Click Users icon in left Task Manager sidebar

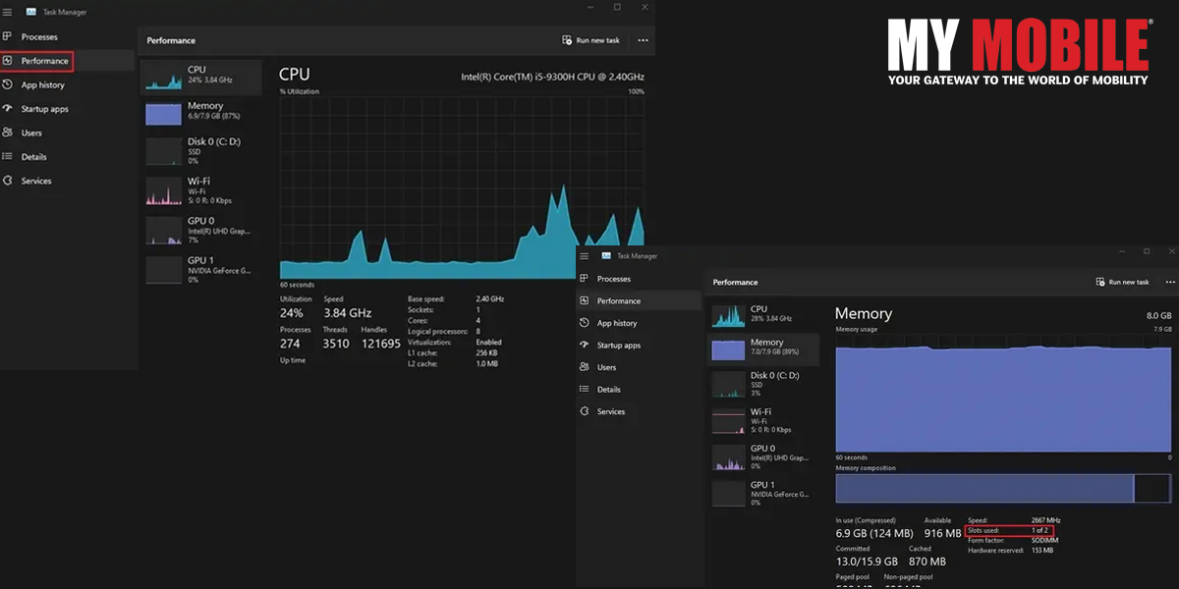(x=7, y=133)
